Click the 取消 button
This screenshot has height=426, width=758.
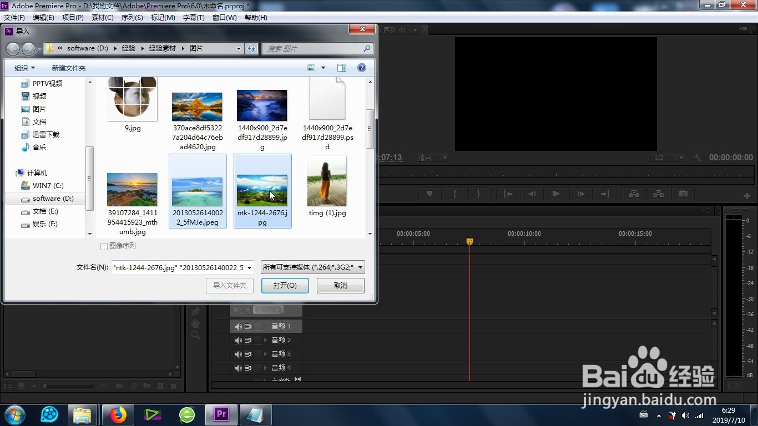click(x=341, y=286)
